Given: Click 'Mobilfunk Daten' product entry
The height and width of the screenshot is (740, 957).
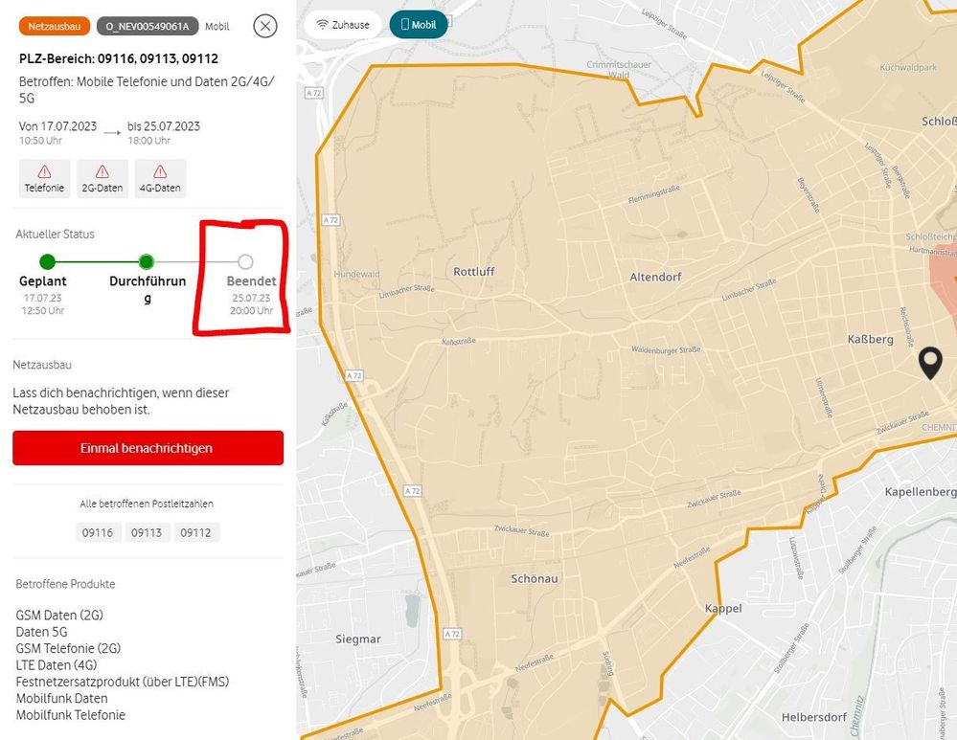Looking at the screenshot, I should tap(61, 698).
